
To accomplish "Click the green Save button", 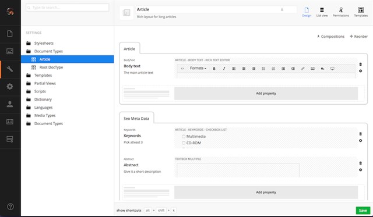I will [x=363, y=211].
